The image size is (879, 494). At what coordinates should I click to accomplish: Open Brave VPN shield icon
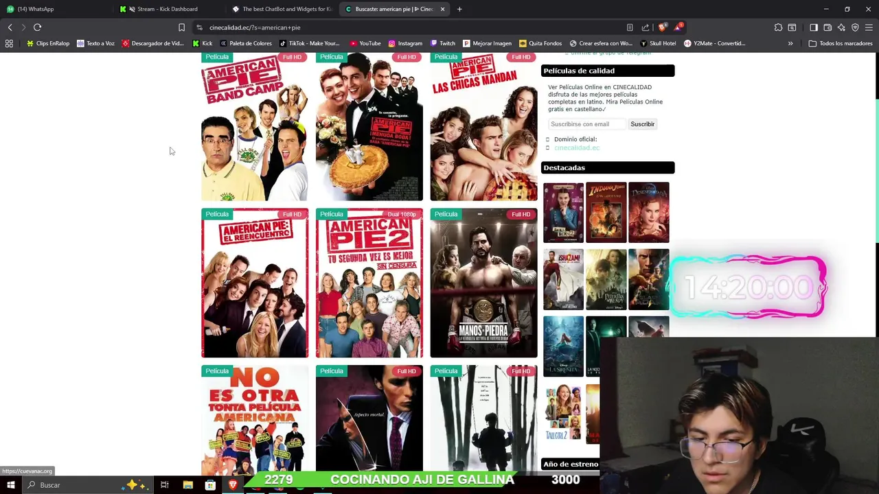[x=855, y=27]
